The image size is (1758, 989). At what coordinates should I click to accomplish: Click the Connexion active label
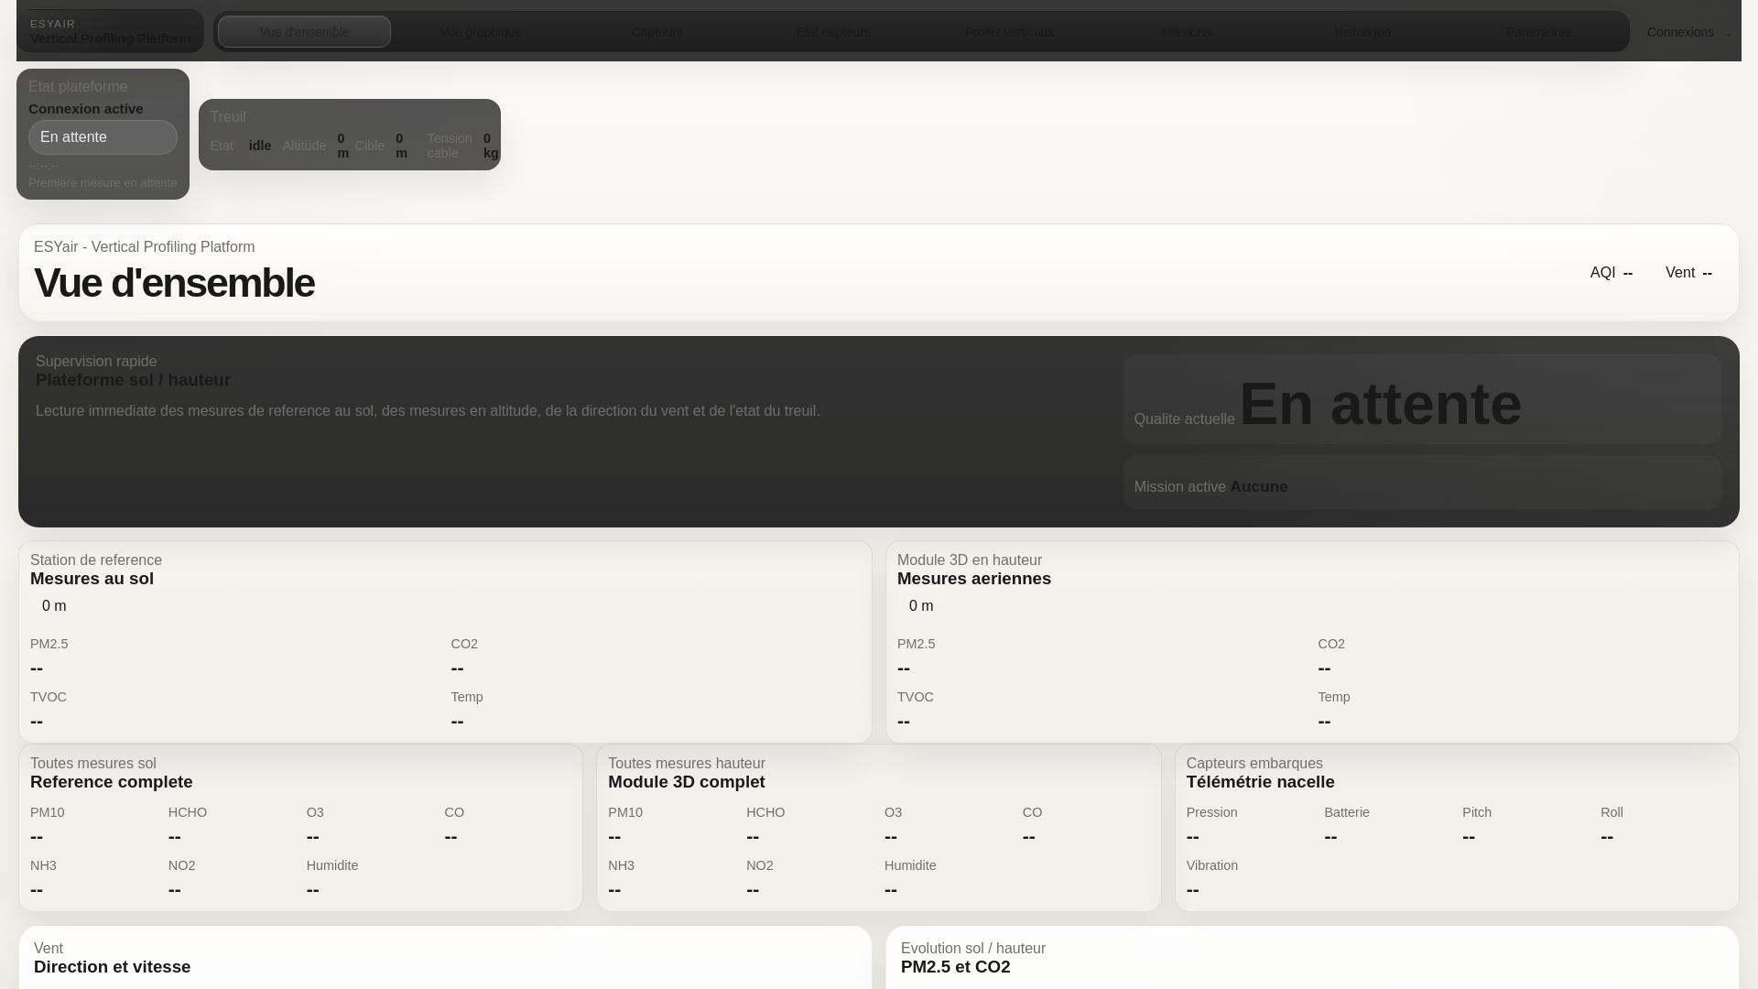point(86,109)
